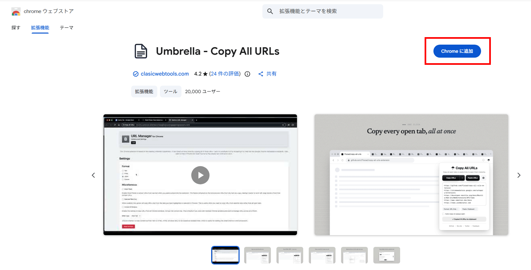Open the 24 件の評価 ratings link
Image resolution: width=531 pixels, height=270 pixels.
(225, 74)
